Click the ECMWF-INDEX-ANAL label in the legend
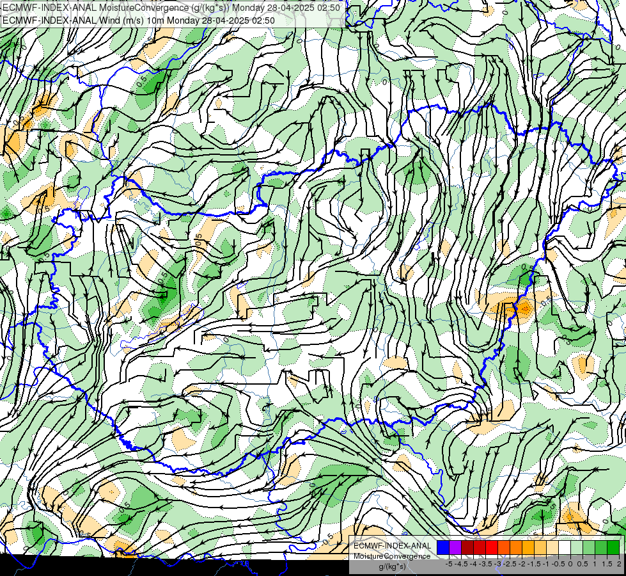The image size is (626, 576). pos(393,546)
